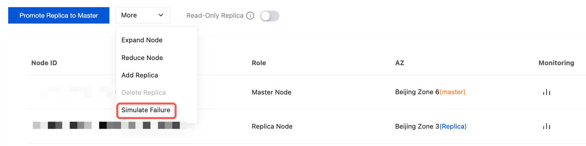Click the AZ column header

[x=399, y=63]
